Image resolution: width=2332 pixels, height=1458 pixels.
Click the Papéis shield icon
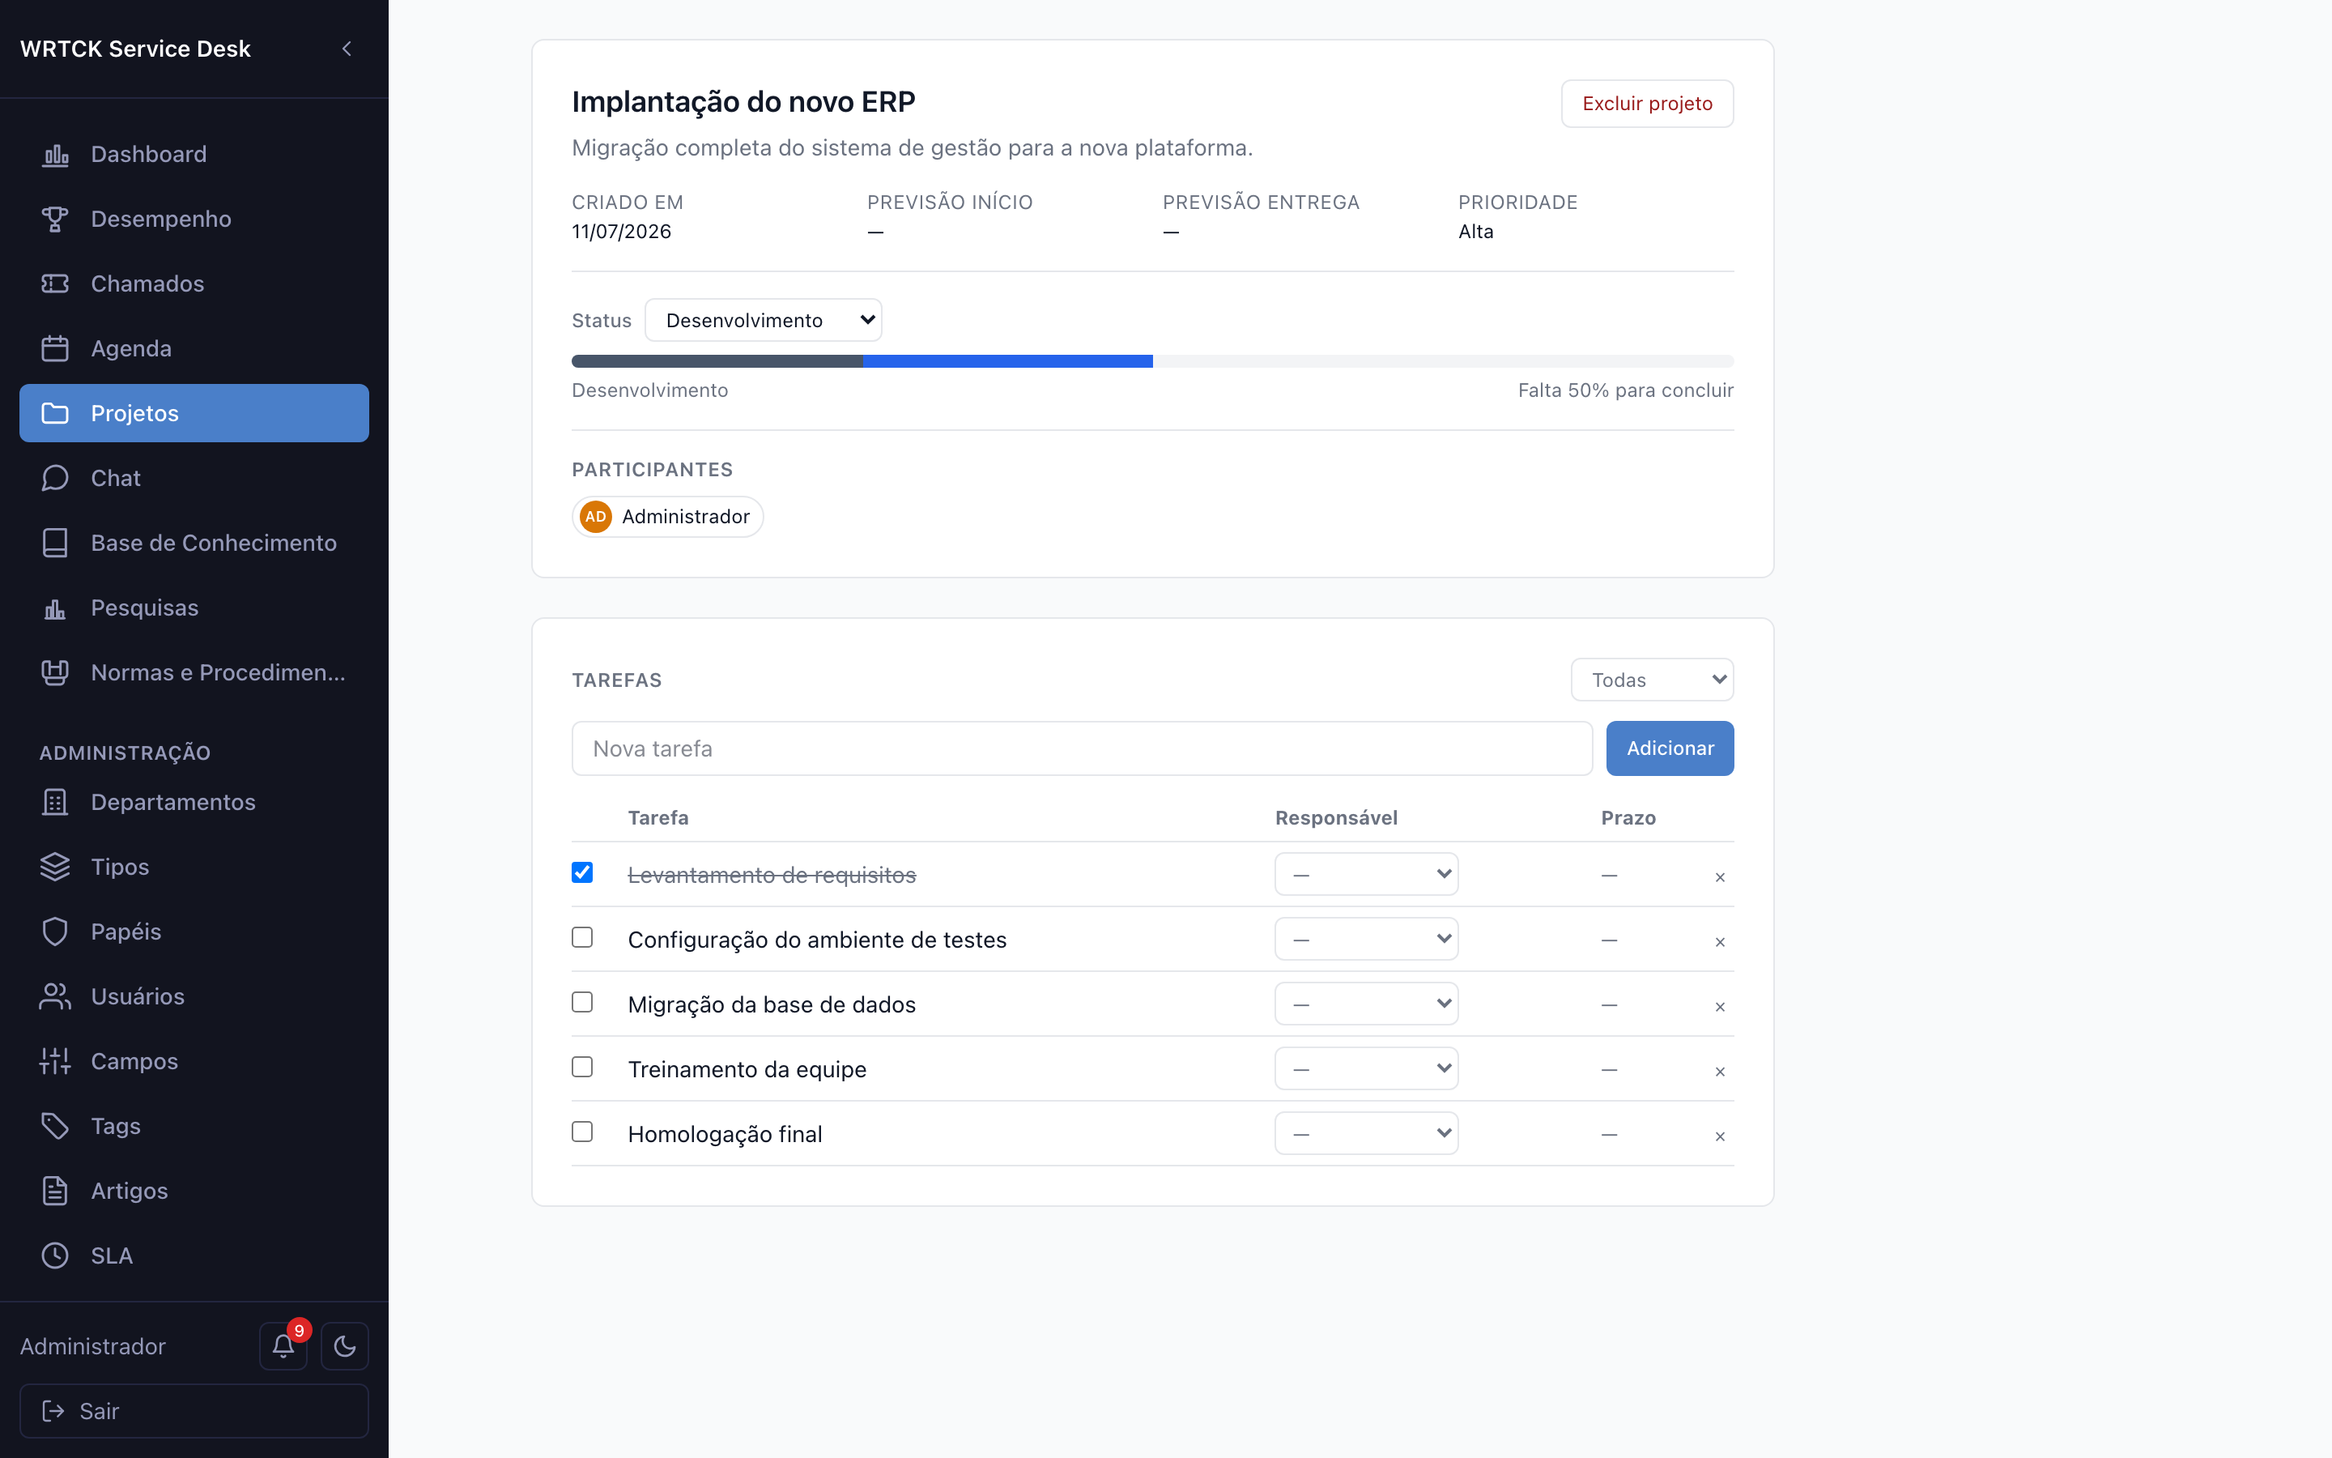click(x=55, y=932)
